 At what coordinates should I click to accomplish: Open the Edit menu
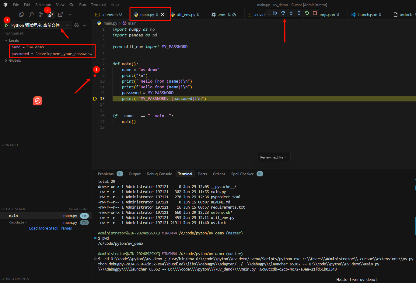coord(27,5)
